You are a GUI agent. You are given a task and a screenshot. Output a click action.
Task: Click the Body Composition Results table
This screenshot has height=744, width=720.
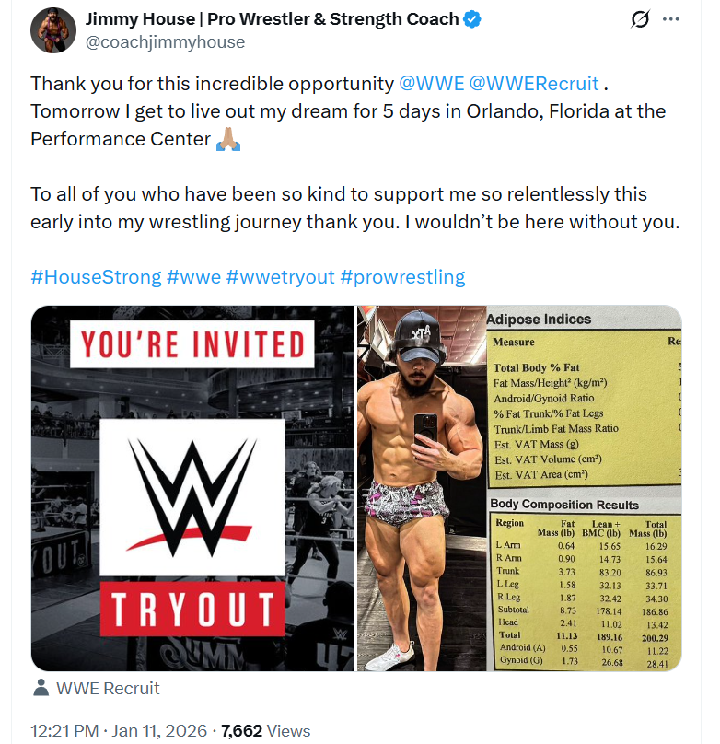[x=584, y=582]
